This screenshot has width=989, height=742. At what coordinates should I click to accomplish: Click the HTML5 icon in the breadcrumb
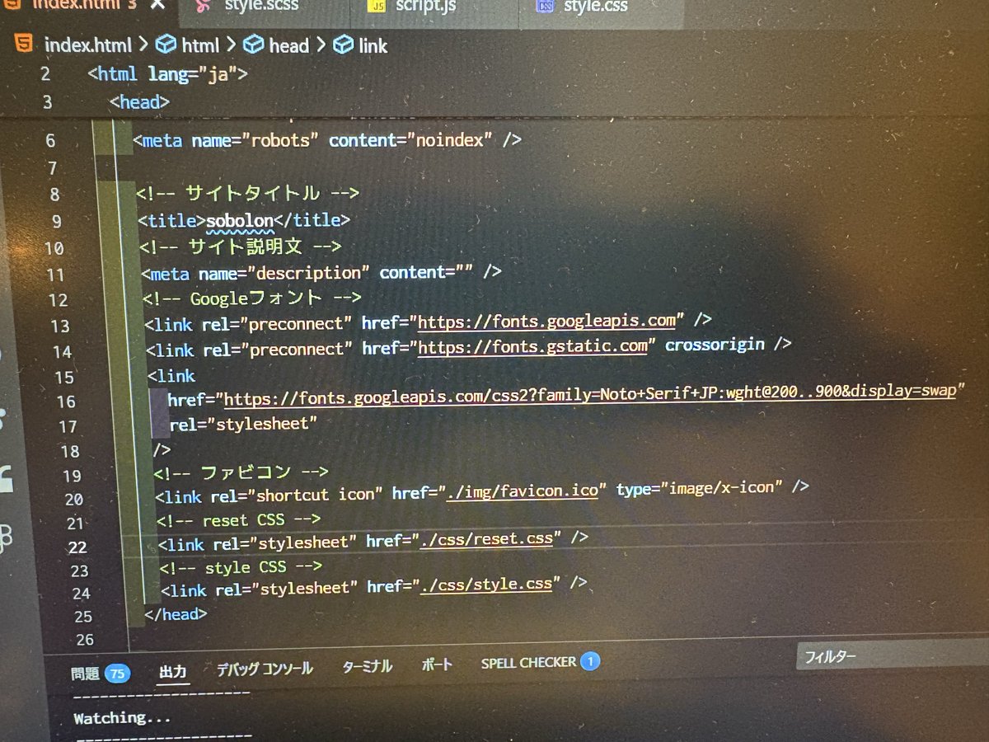coord(25,44)
